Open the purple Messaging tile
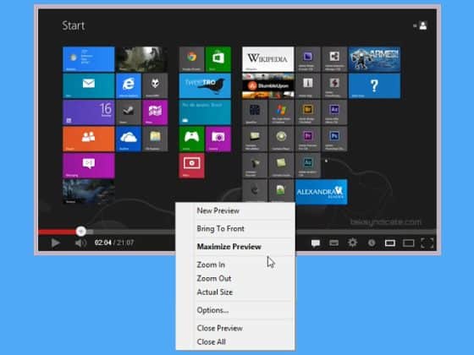Screen dimensions: 474x355 coord(89,166)
